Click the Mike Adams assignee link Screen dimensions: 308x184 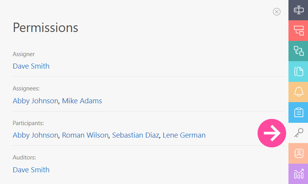82,101
